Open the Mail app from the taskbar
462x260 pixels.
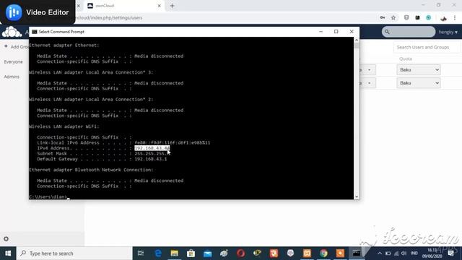(x=207, y=253)
